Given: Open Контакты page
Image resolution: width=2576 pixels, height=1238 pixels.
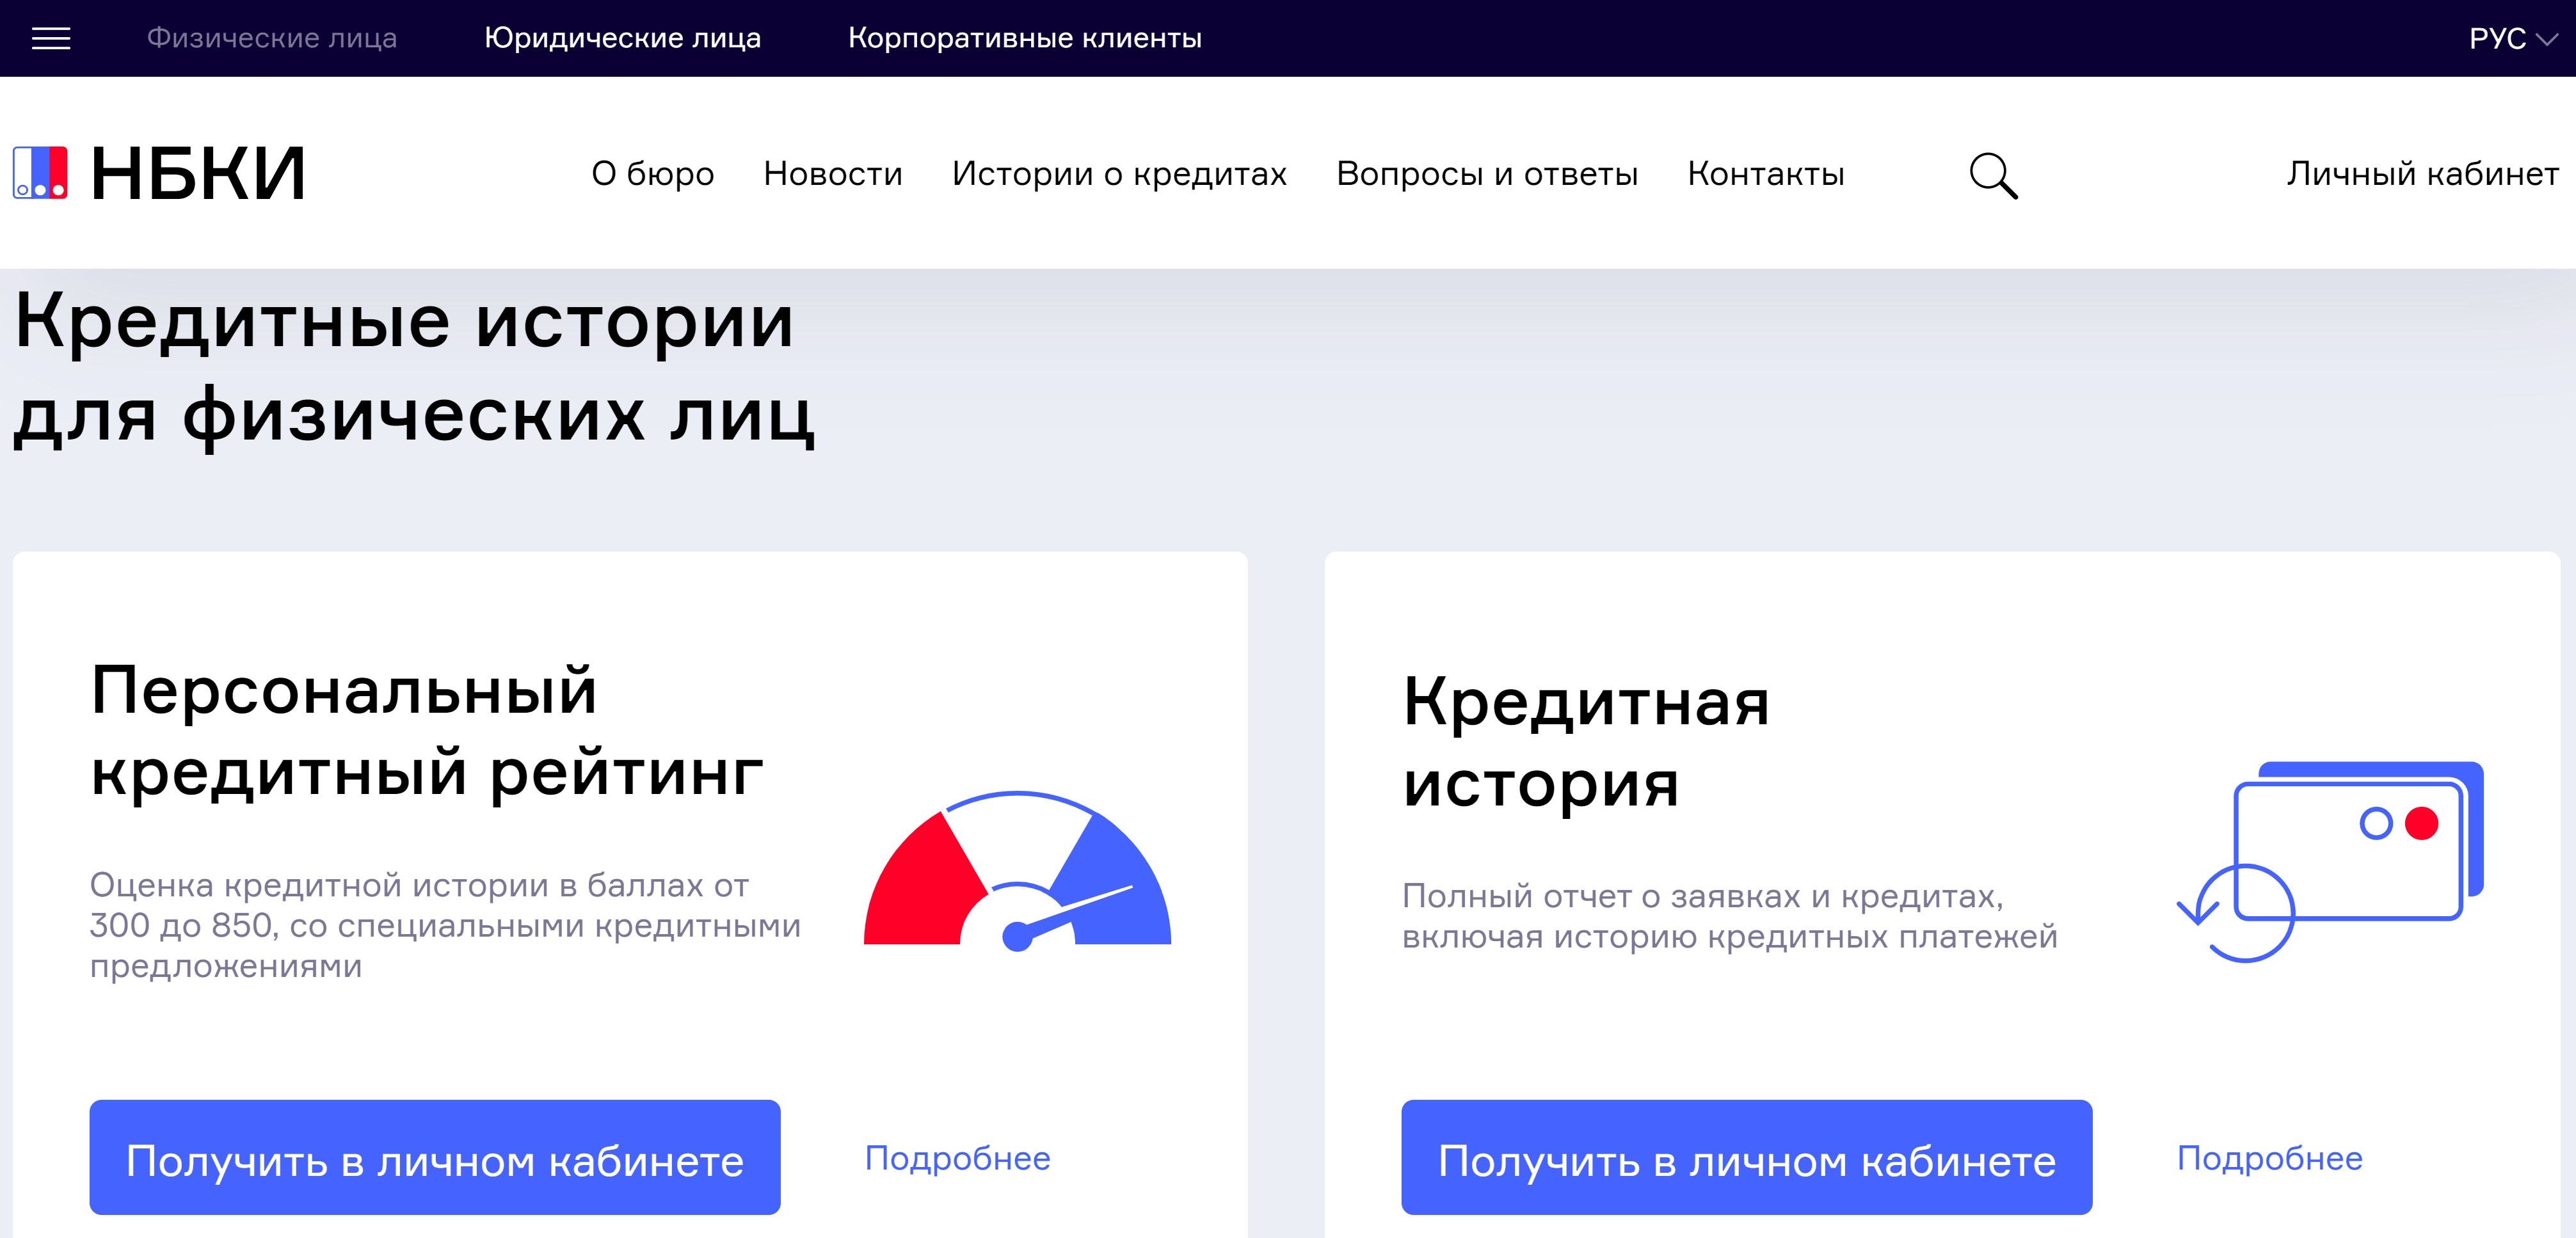Looking at the screenshot, I should [x=1765, y=173].
